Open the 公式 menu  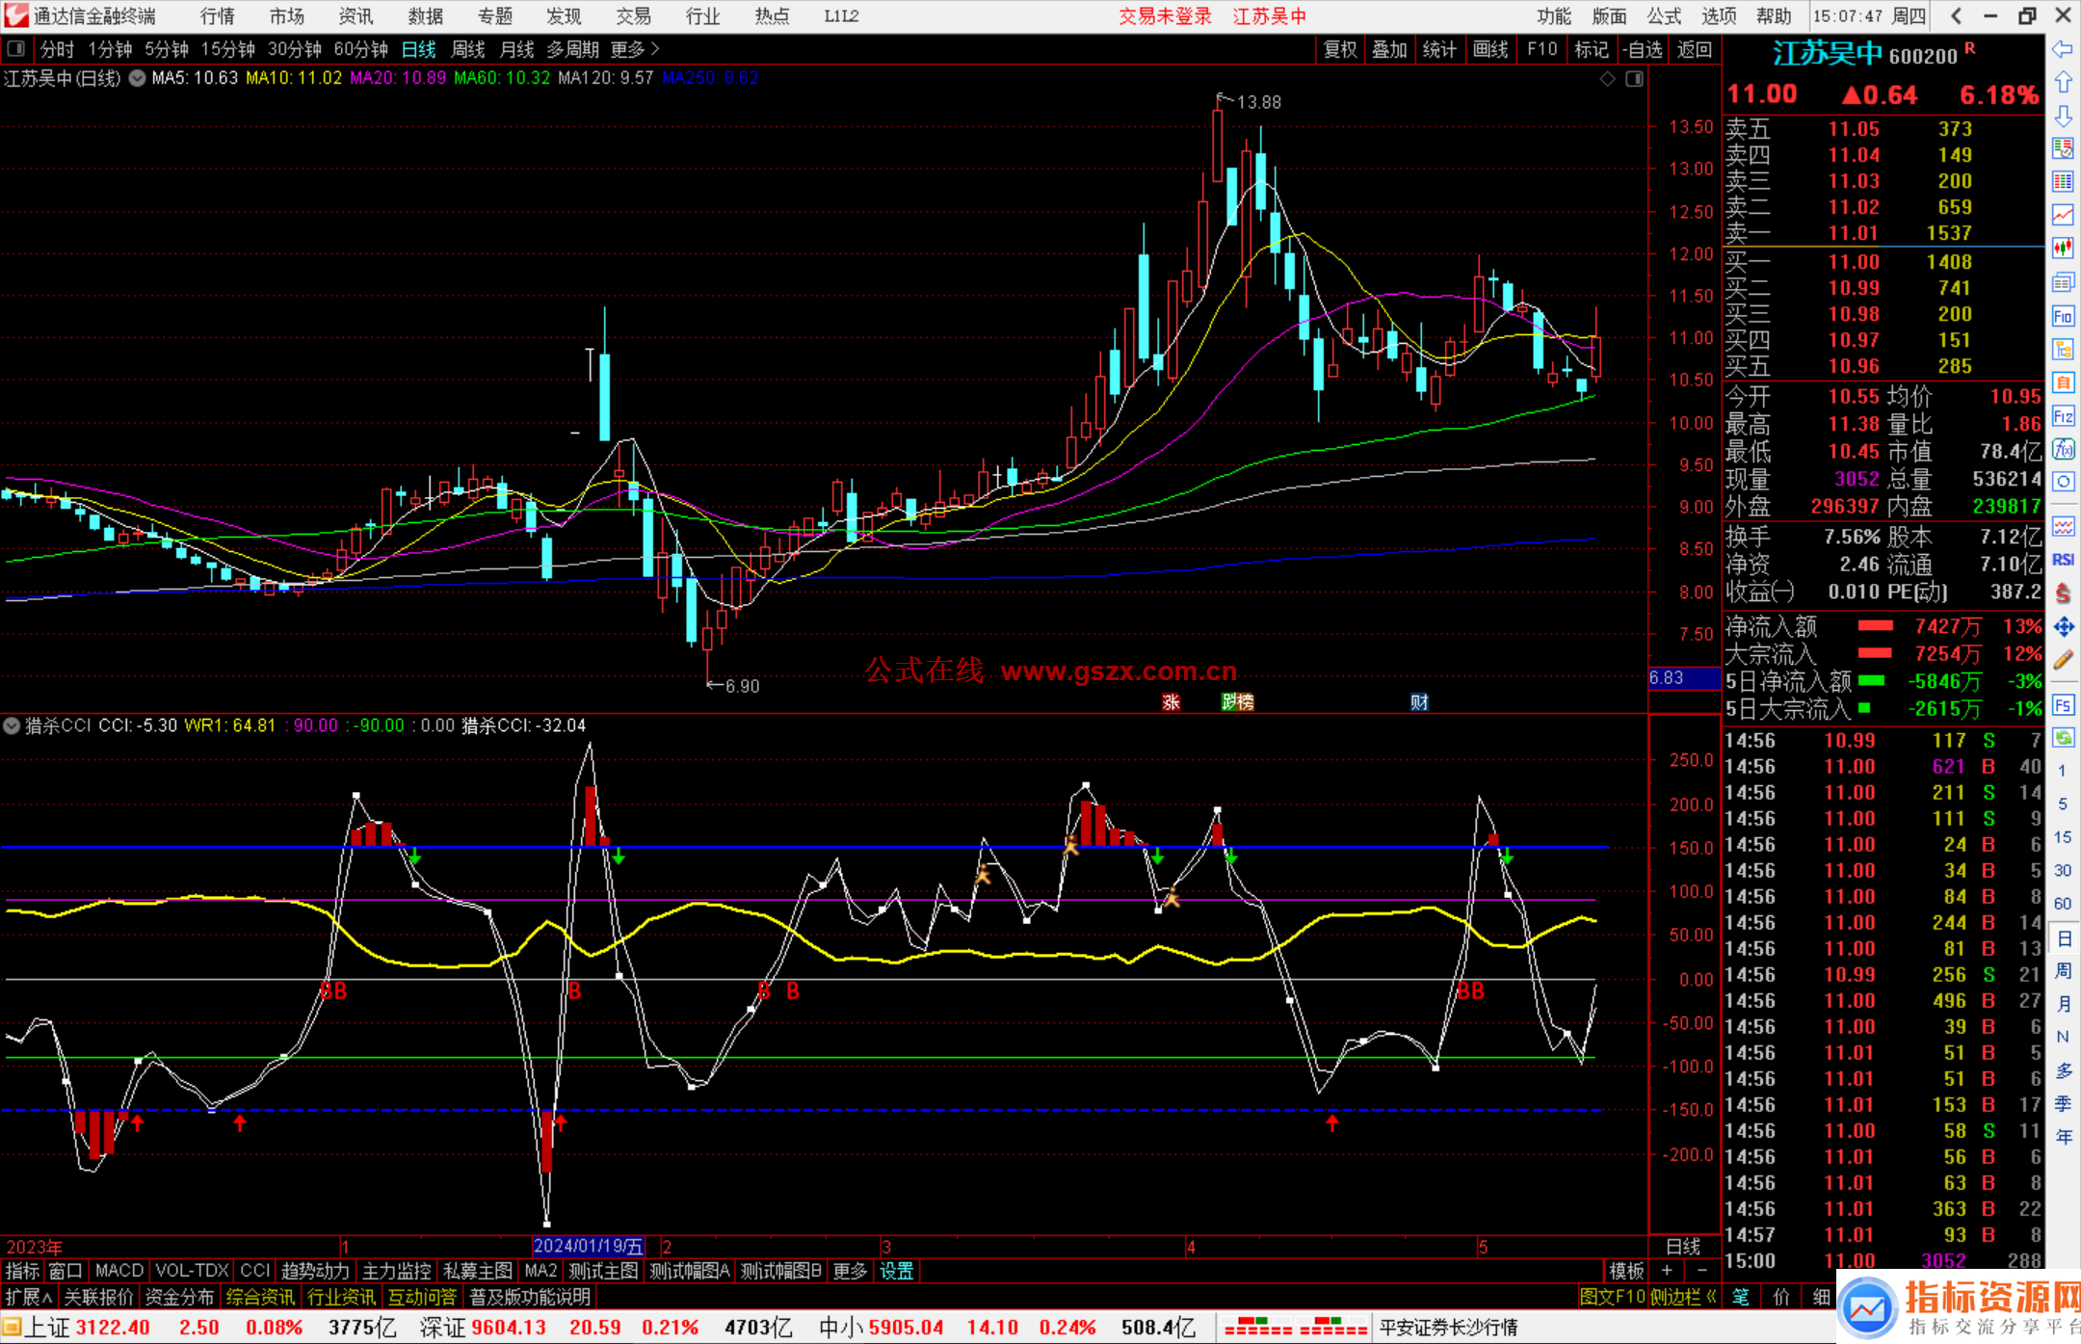(x=1664, y=15)
